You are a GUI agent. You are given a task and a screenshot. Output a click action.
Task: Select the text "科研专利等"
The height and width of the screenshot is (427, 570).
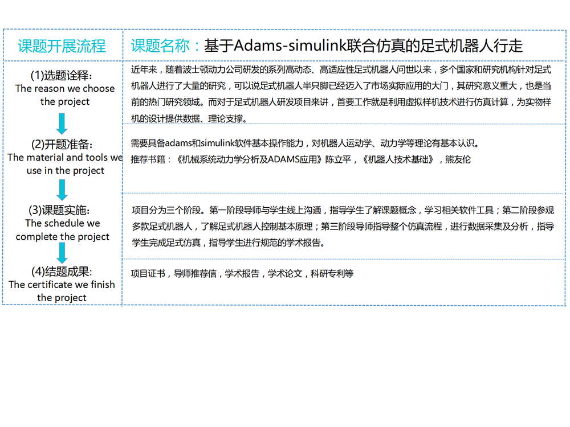tap(332, 273)
